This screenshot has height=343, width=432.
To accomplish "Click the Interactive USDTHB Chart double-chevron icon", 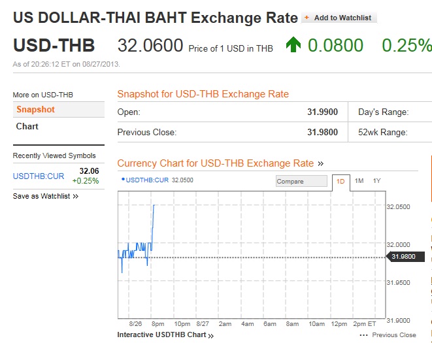I will (210, 335).
